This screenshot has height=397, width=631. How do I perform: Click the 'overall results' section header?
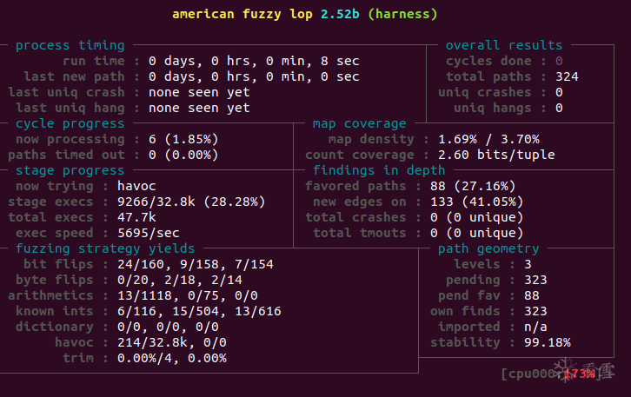tap(504, 45)
